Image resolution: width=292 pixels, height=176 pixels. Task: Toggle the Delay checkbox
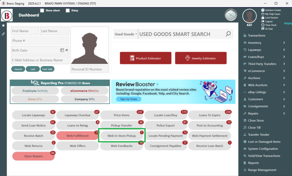coord(68,10)
